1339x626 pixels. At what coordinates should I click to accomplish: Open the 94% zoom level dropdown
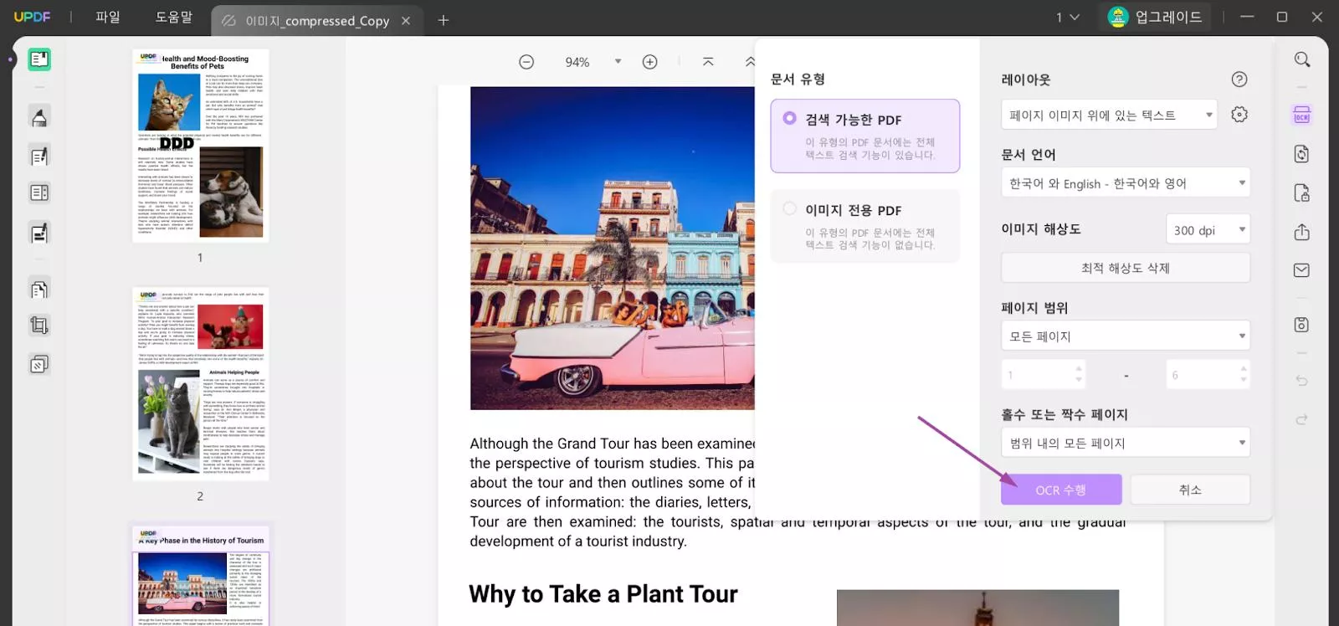(618, 62)
